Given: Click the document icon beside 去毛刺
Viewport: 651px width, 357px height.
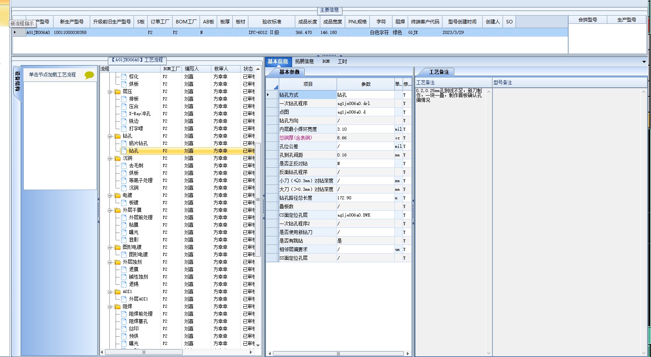Looking at the screenshot, I should [124, 166].
